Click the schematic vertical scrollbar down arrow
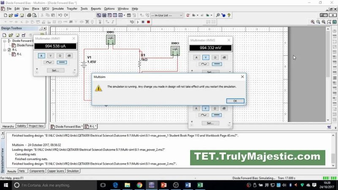The image size is (338, 190). pyautogui.click(x=328, y=120)
